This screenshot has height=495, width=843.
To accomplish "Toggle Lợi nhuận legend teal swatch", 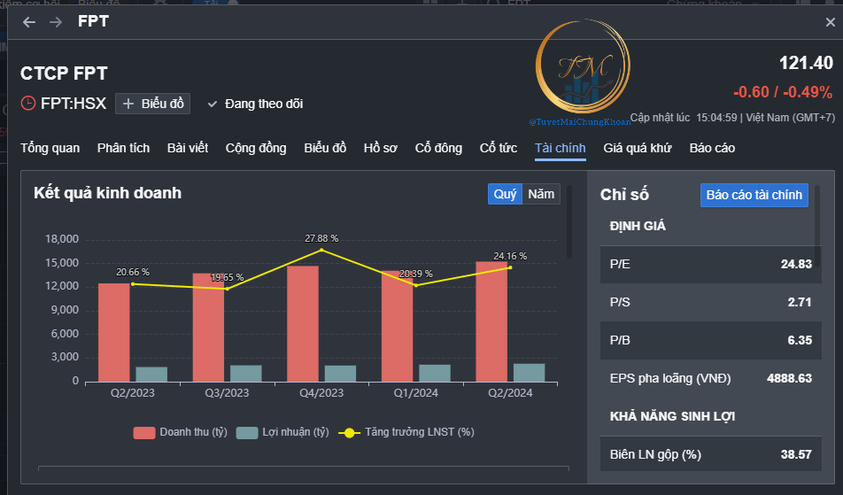I will 247,432.
